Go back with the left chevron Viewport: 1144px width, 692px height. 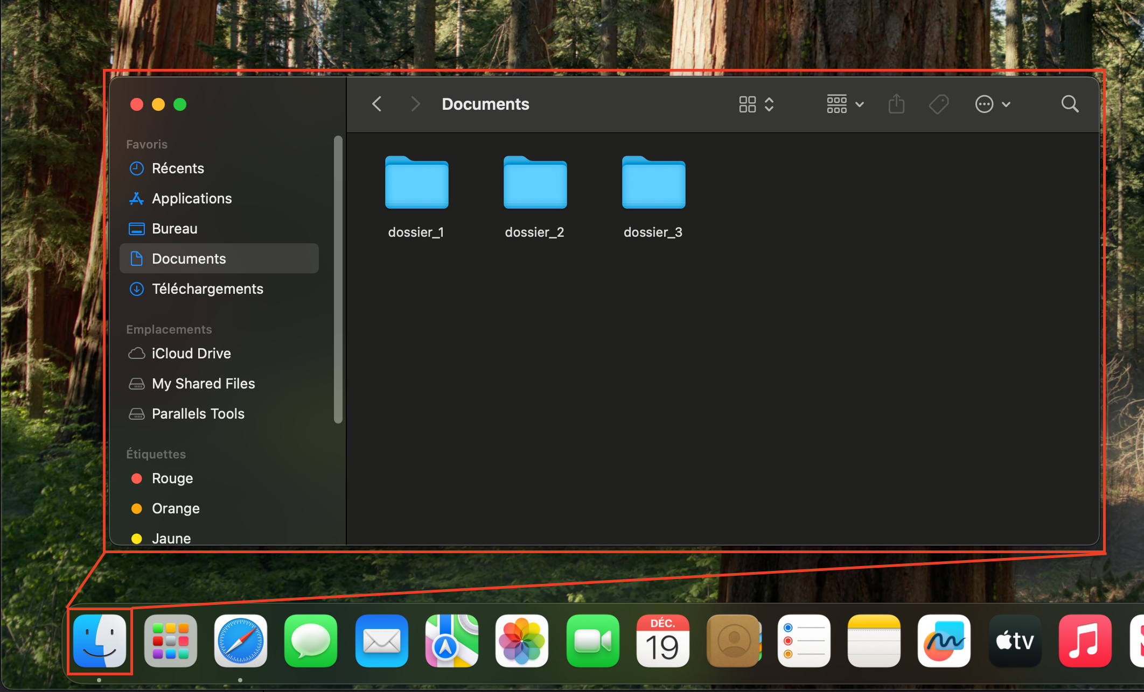[x=377, y=104]
